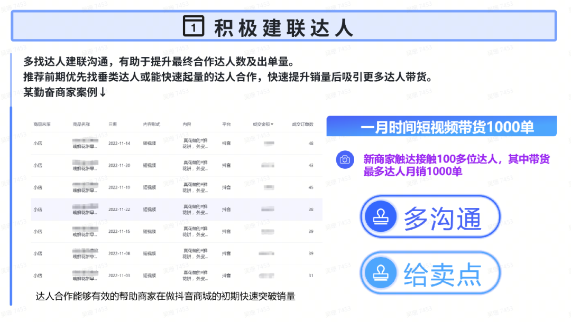
Task: Select the blue circular camera icon
Action: tap(345, 159)
